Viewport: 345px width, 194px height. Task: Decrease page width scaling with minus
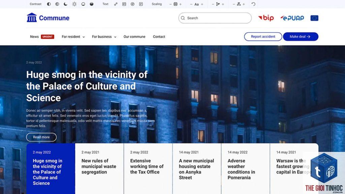click(170, 4)
